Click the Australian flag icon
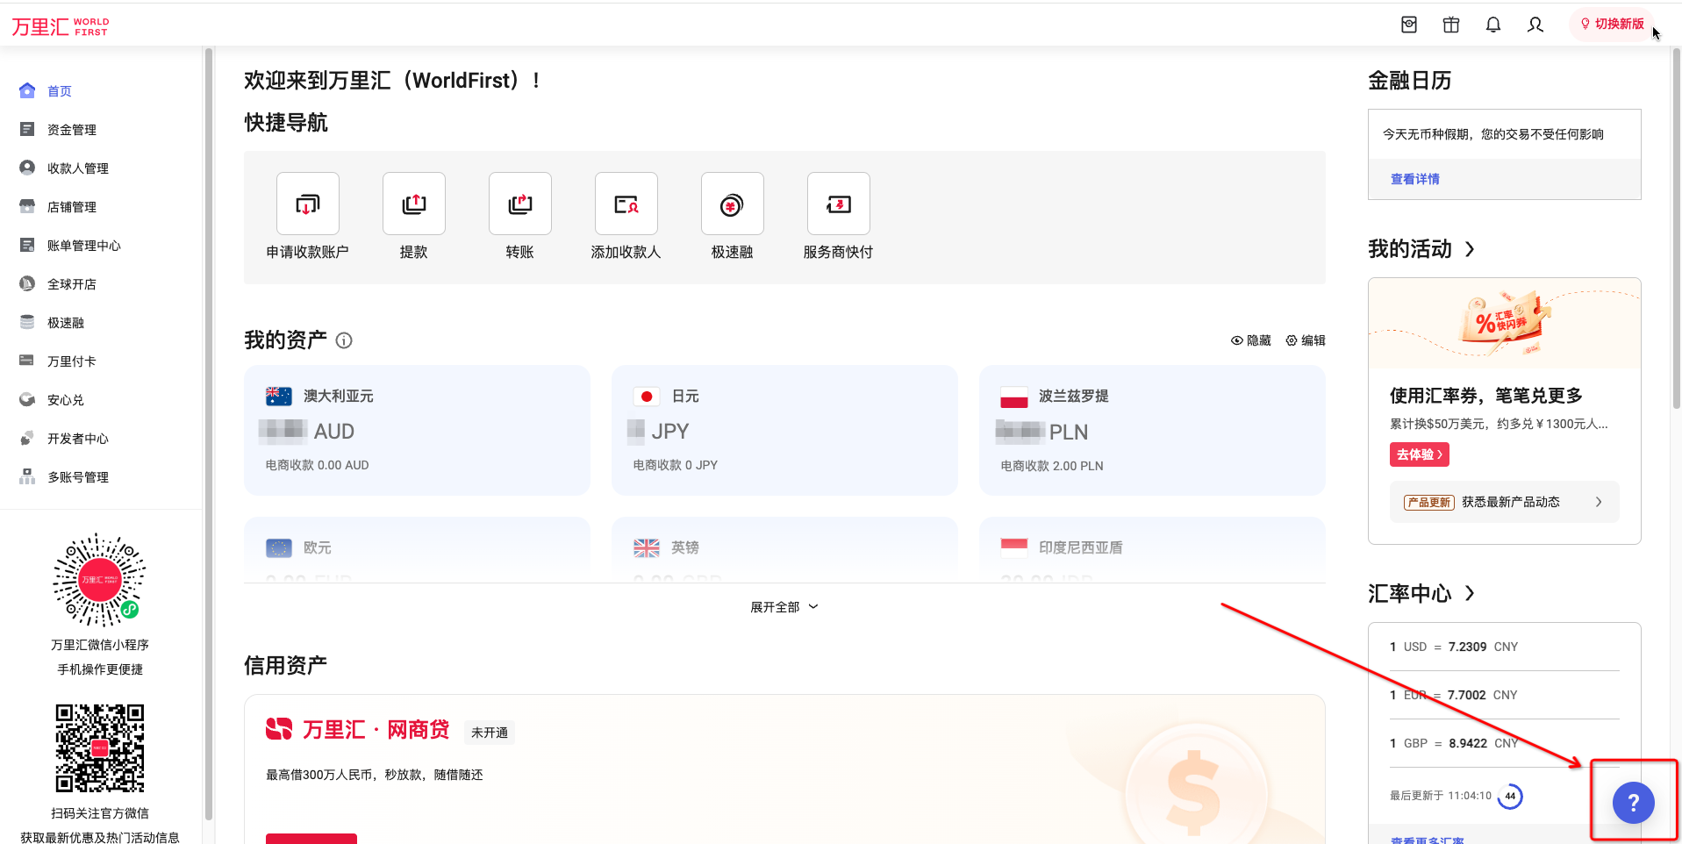 (279, 397)
